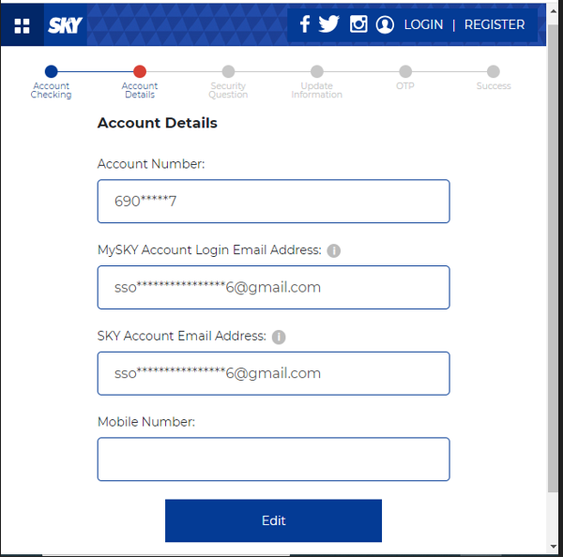Select the OTP step
563x557 pixels.
404,72
